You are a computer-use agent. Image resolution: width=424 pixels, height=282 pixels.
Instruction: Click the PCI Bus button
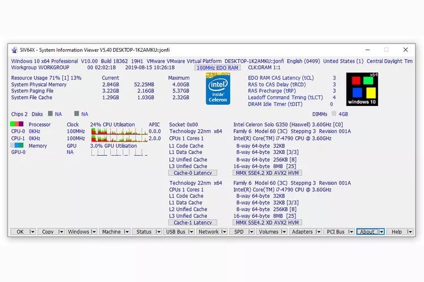[x=336, y=232]
